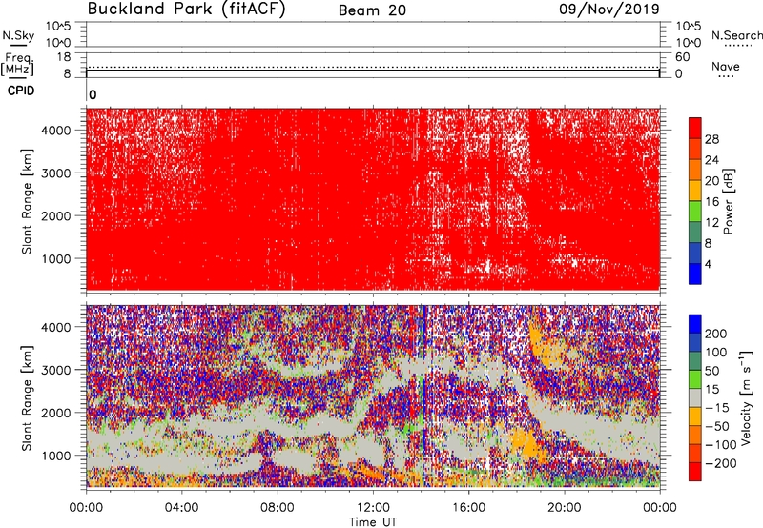Click the 'Velocity [m s-1]' colorbar label
Image resolution: width=763 pixels, height=528 pixels.
click(x=746, y=397)
